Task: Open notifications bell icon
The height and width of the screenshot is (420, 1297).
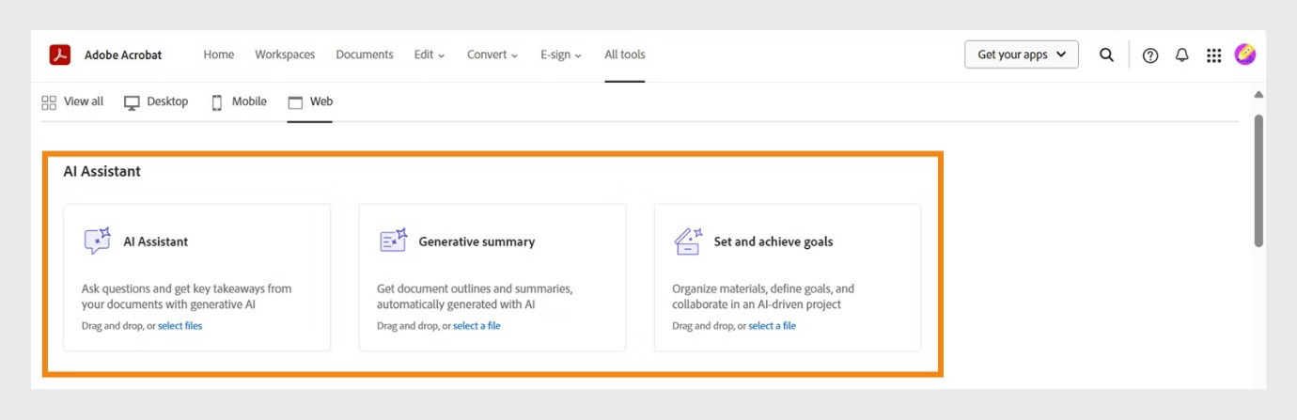Action: 1181,55
